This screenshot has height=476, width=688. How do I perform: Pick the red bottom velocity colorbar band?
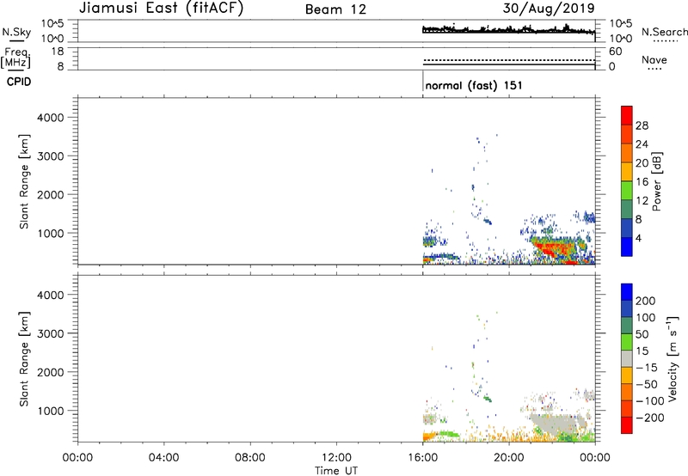(627, 425)
